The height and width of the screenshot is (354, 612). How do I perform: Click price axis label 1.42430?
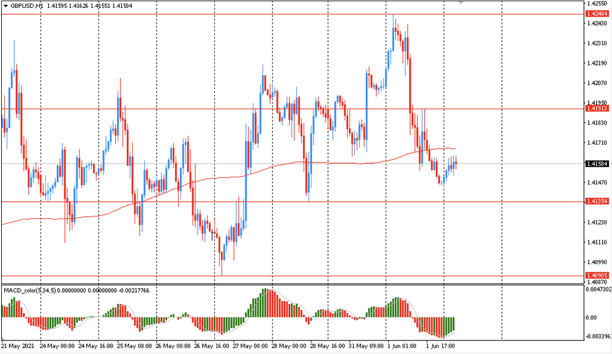597,23
